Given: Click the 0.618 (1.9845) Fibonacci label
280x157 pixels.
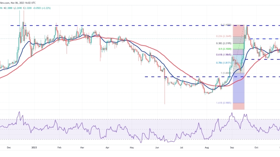Looking at the screenshot, I should click(x=224, y=55).
